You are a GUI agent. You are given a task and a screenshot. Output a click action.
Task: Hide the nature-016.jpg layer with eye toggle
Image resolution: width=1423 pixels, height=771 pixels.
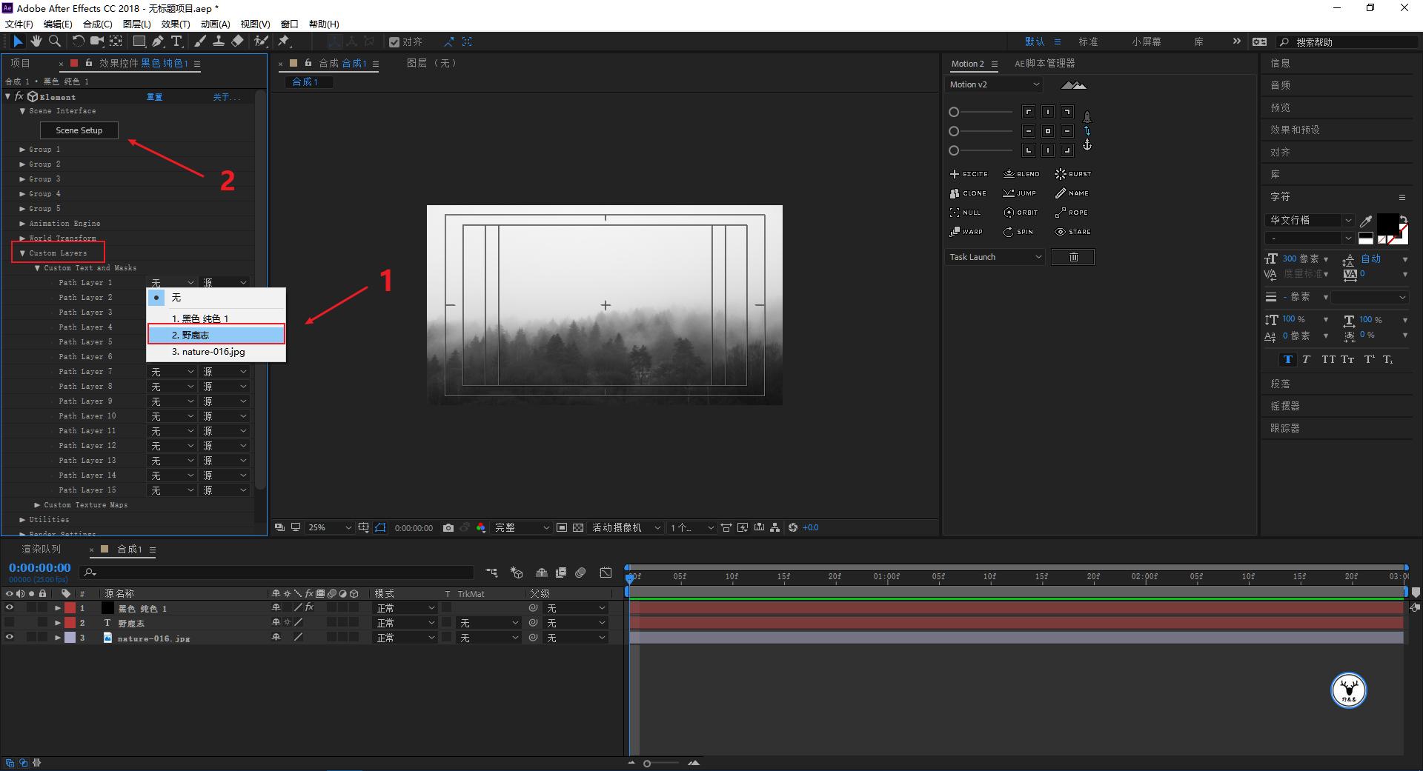(10, 638)
